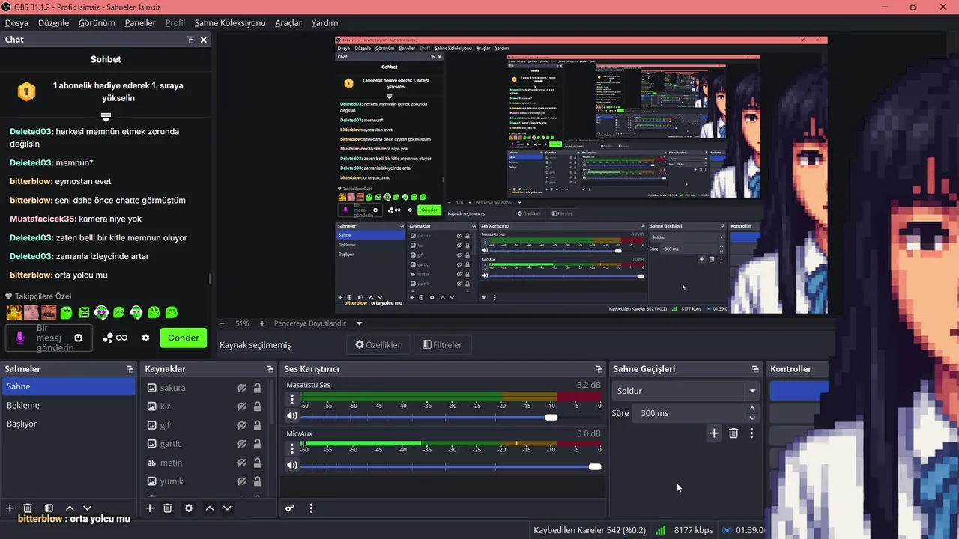The height and width of the screenshot is (539, 959).
Task: Open source properties gear in Kaynaklar toolbar
Action: click(x=189, y=508)
